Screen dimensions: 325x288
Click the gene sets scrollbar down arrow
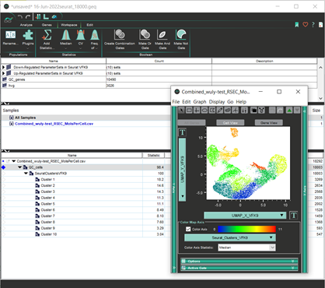(x=320, y=99)
